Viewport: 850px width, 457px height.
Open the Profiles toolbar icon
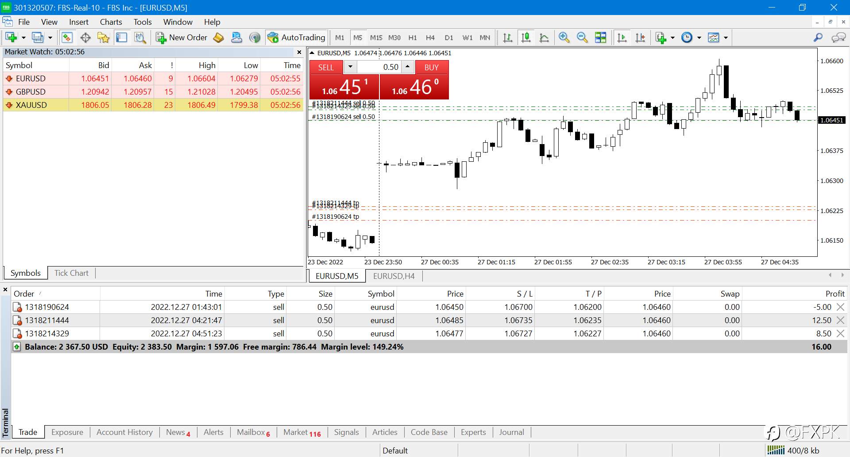click(38, 38)
